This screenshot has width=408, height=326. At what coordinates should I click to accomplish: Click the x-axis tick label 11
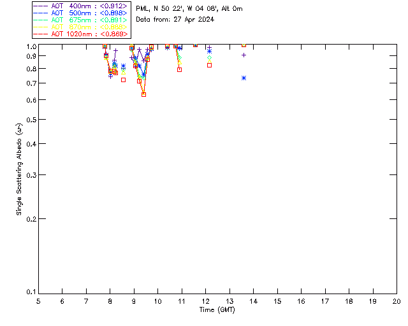(182, 301)
